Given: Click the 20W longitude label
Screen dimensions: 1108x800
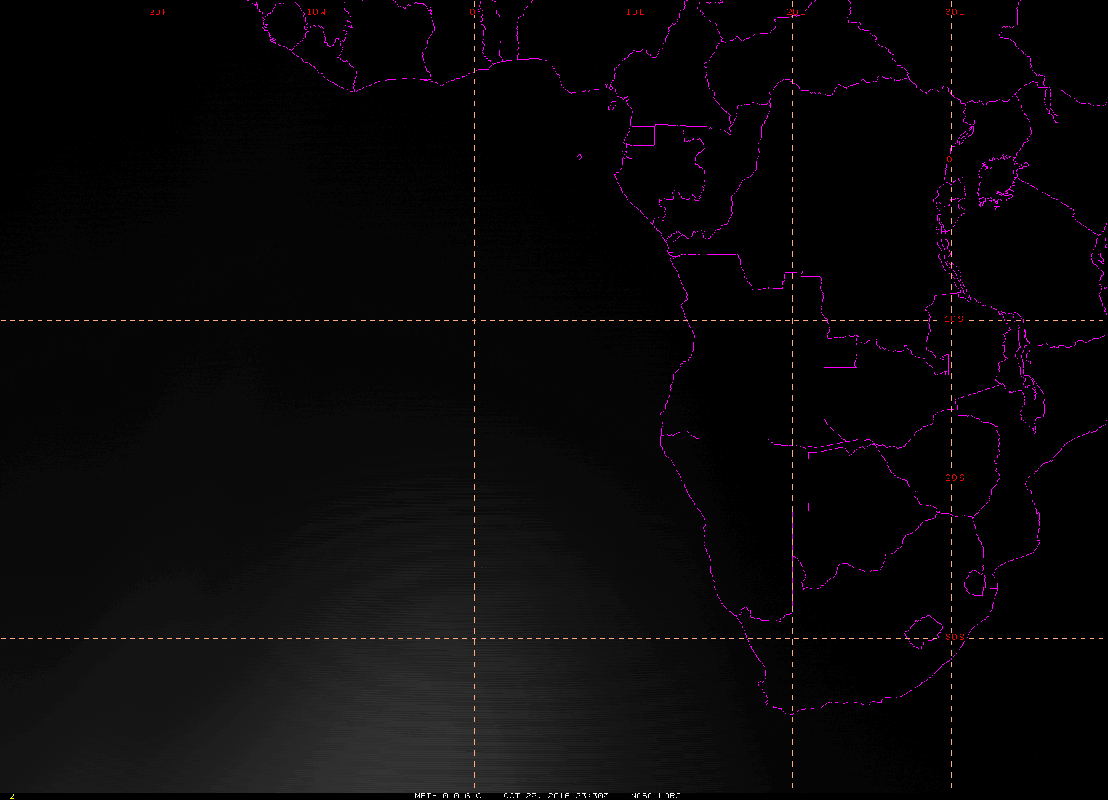Looking at the screenshot, I should click(x=158, y=12).
